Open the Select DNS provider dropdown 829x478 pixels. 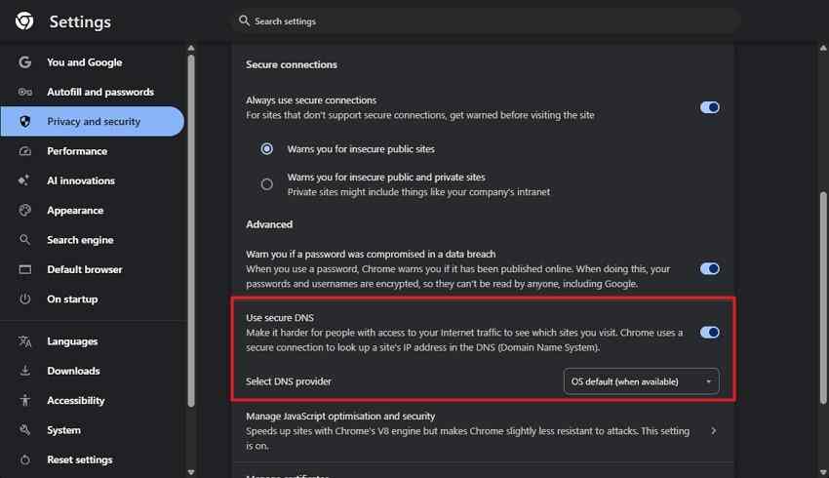[642, 381]
